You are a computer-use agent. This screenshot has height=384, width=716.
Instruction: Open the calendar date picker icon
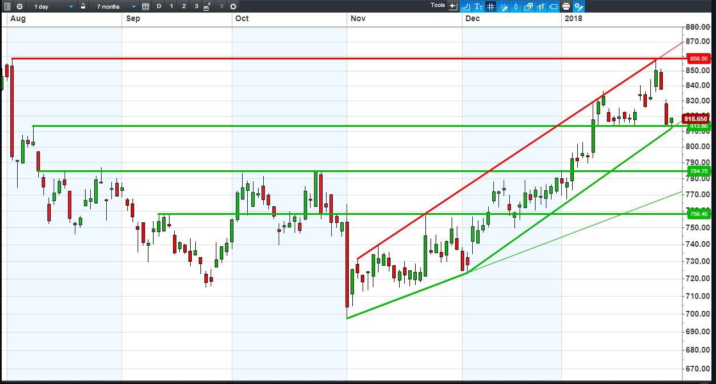point(146,6)
